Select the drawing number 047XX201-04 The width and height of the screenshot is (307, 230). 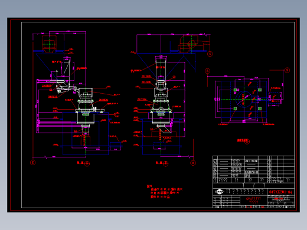[280, 192]
